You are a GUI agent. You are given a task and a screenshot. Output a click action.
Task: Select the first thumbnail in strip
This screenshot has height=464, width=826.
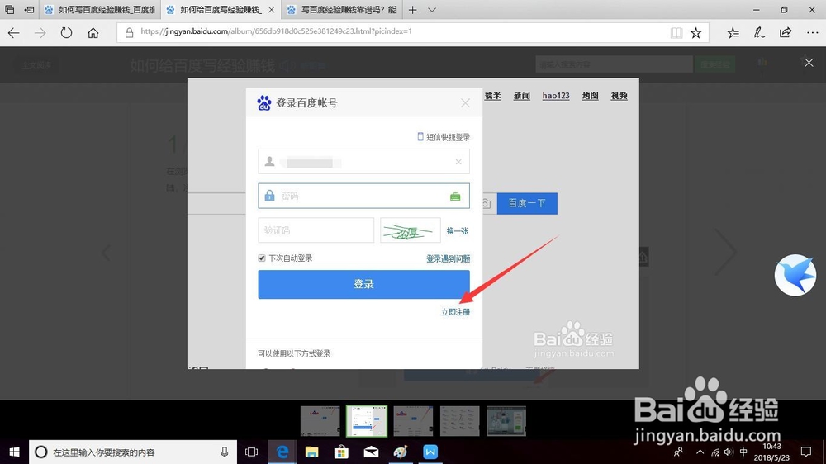pyautogui.click(x=320, y=421)
